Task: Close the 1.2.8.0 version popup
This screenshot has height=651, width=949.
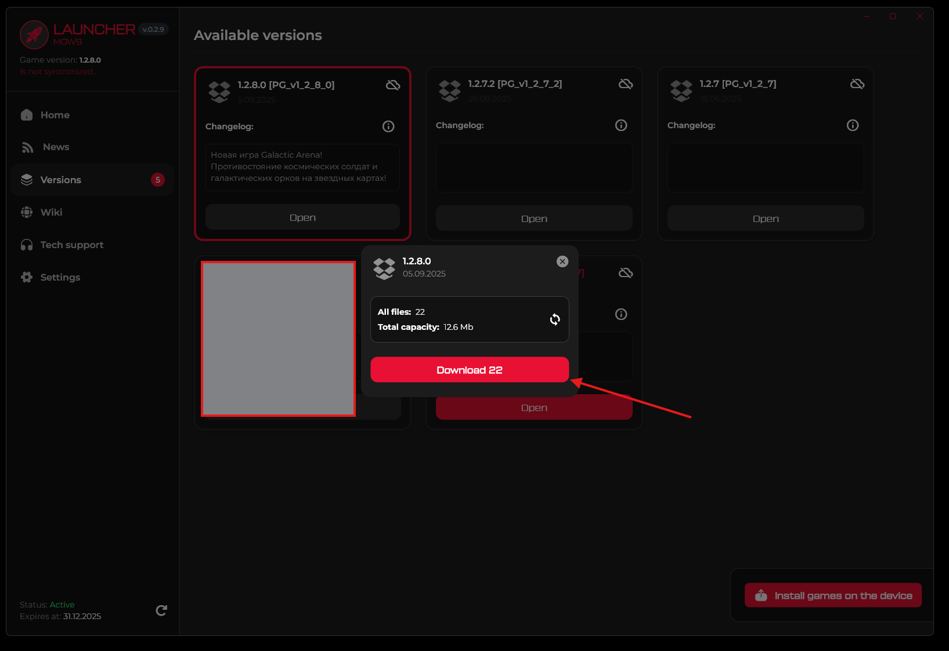Action: [x=562, y=261]
